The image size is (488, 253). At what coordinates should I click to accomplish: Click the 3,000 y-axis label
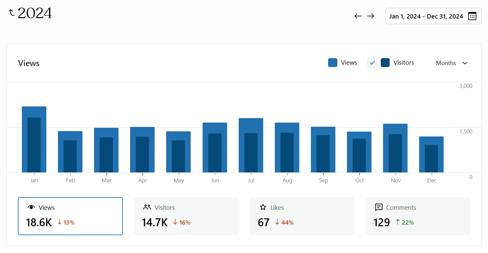(x=465, y=86)
